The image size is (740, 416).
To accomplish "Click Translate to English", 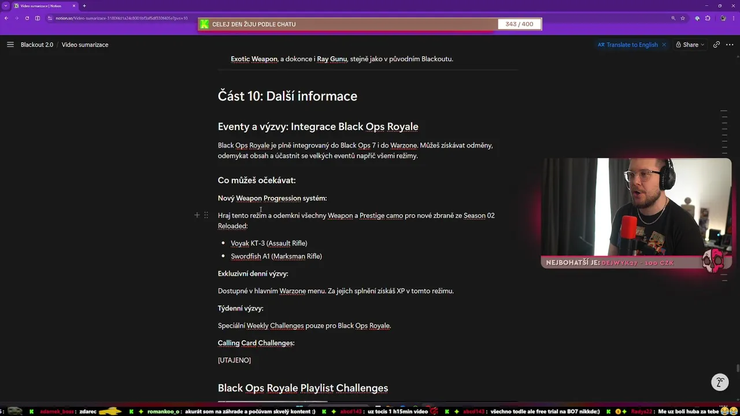I will pos(628,44).
